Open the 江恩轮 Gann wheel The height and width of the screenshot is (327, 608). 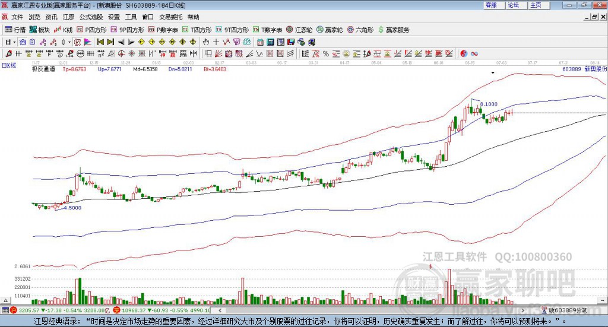pyautogui.click(x=299, y=30)
